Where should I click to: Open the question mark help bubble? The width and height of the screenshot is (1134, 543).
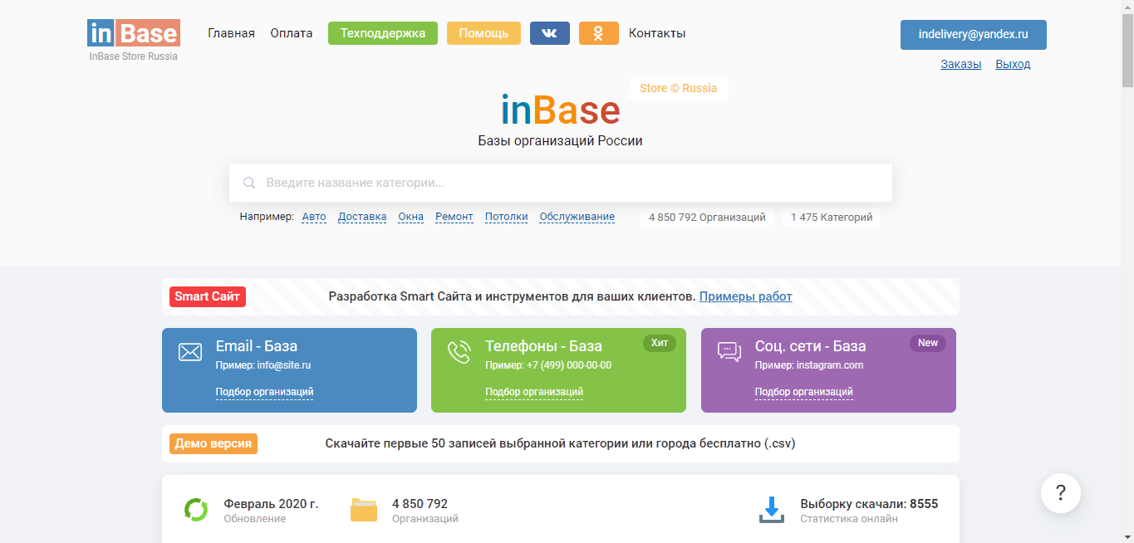click(x=1061, y=493)
